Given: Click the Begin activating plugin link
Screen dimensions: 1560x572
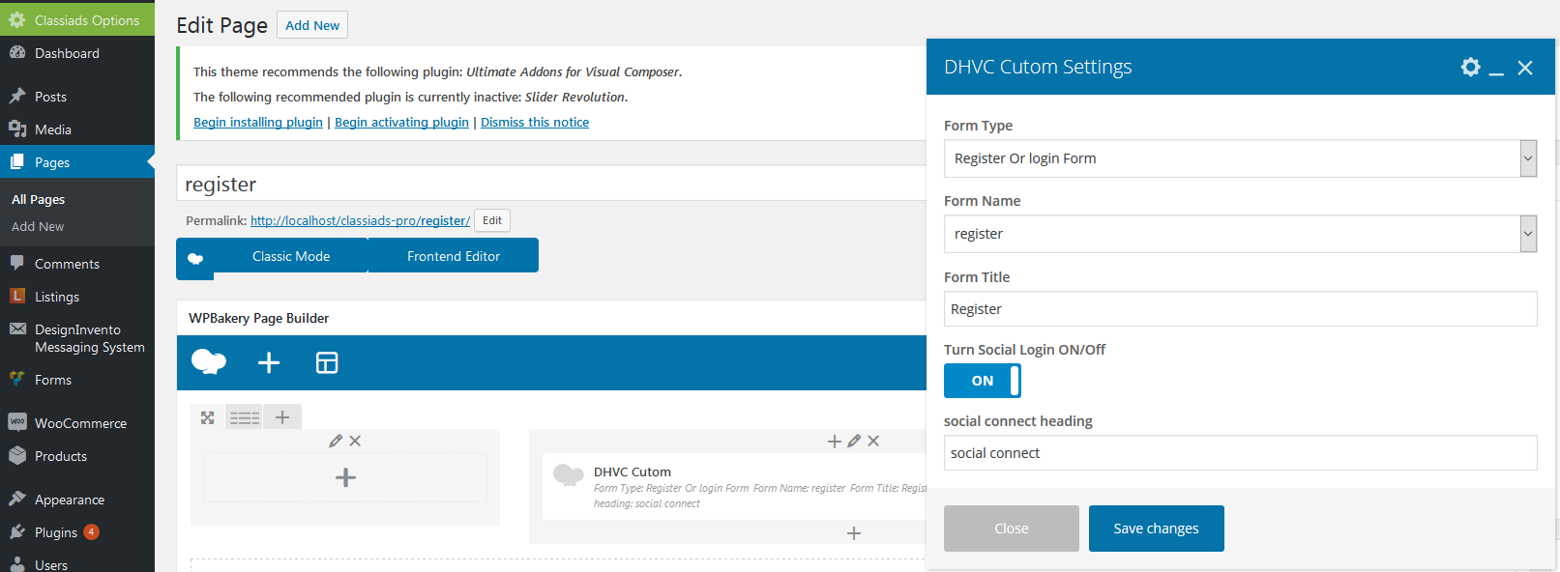Looking at the screenshot, I should tap(401, 122).
